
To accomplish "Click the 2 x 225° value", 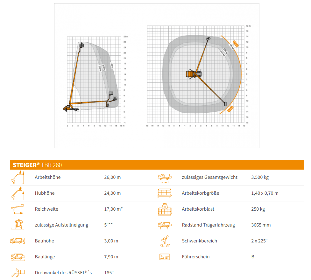I will pos(259,241).
